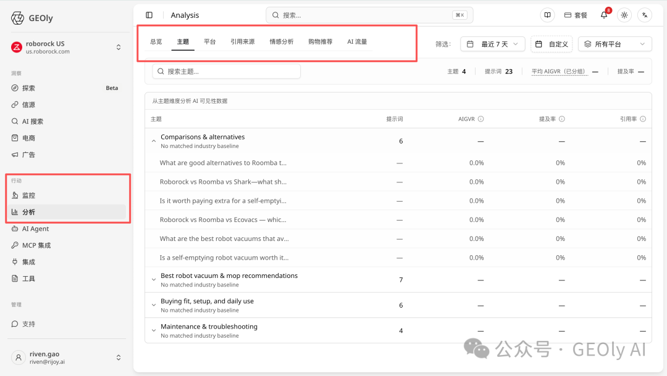Click the ⌘K shortcut badge
The image size is (667, 376).
point(459,15)
